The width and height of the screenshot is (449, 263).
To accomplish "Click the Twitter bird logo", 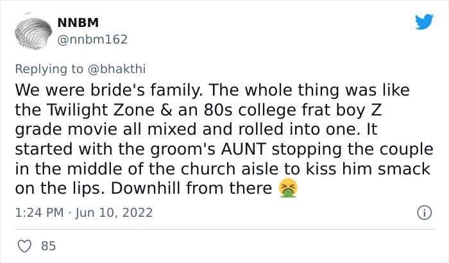I will tap(424, 22).
